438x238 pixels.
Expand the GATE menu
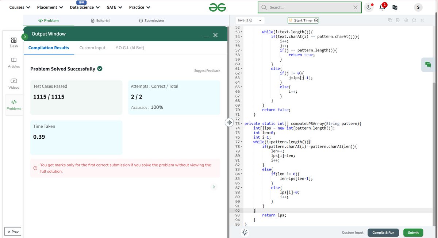[x=114, y=7]
